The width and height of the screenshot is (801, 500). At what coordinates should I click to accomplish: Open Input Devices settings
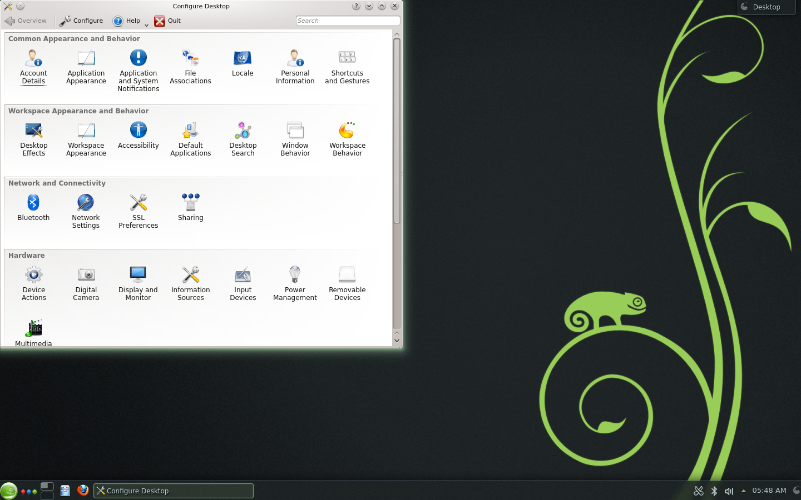pyautogui.click(x=243, y=283)
